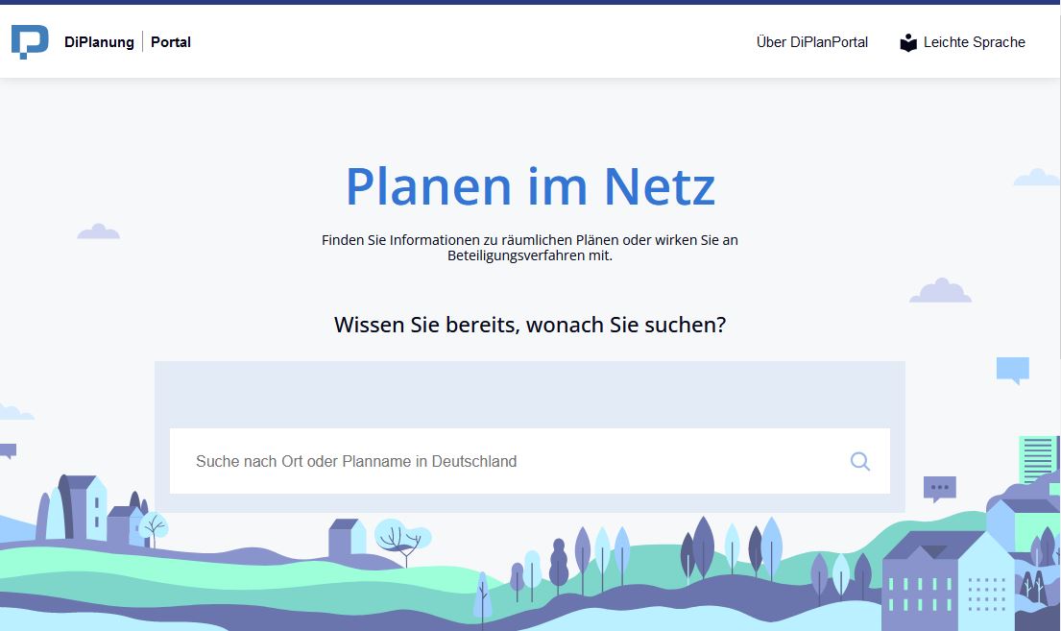The image size is (1061, 631).
Task: Click the Portal label in header
Action: pos(171,42)
